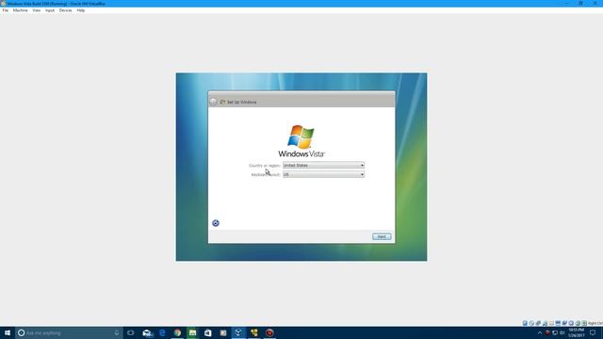Image resolution: width=603 pixels, height=339 pixels.
Task: Open the Action Center notifications icon
Action: tap(593, 332)
